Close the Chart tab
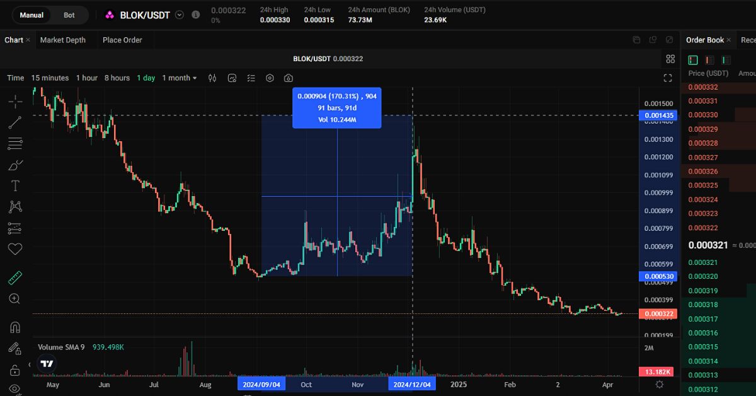The height and width of the screenshot is (396, 756). [x=28, y=40]
